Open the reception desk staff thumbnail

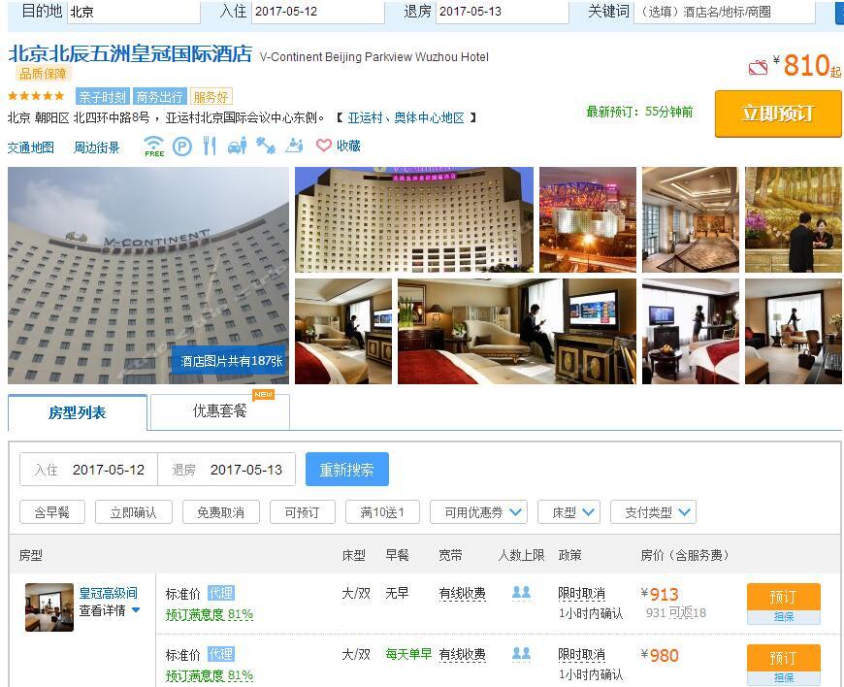coord(794,219)
